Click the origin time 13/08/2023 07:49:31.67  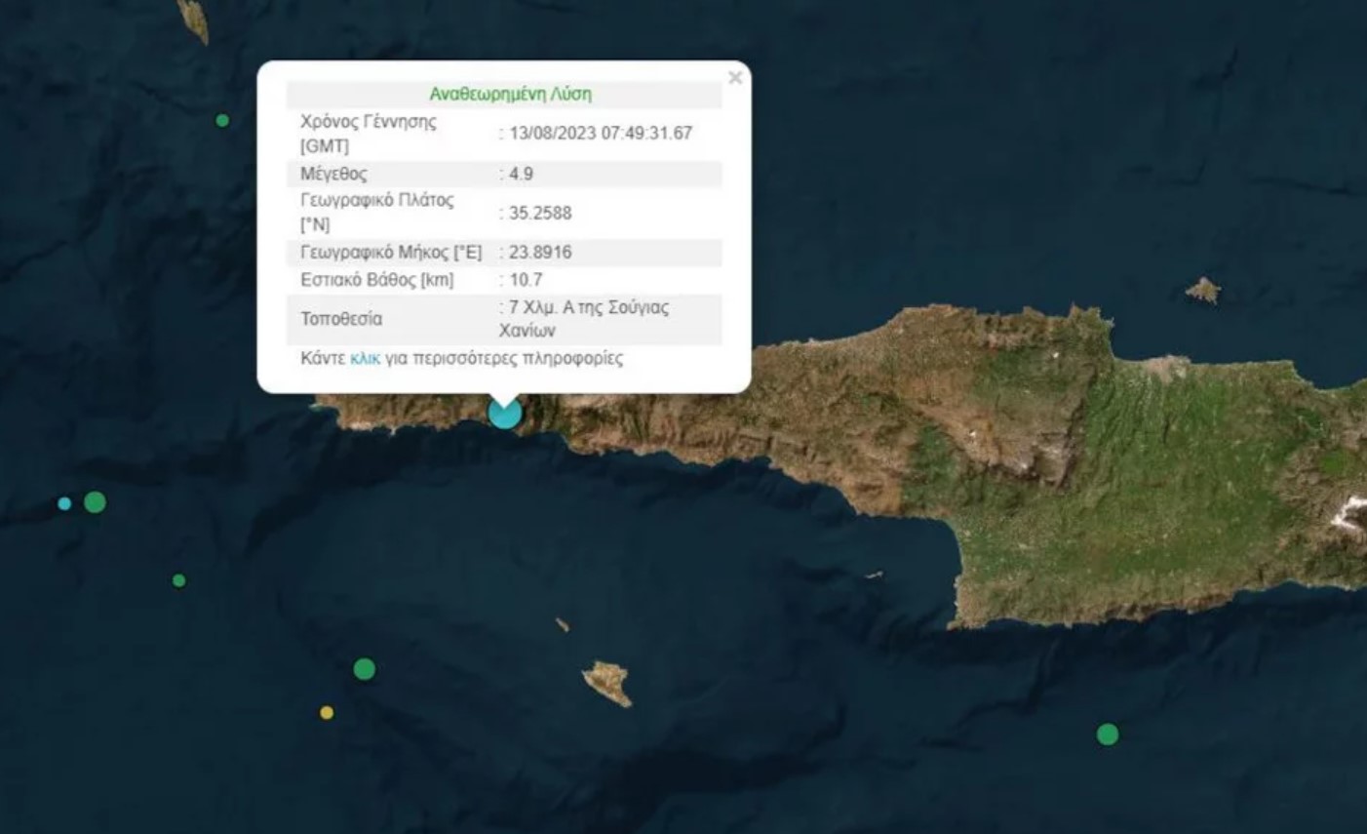pyautogui.click(x=600, y=134)
